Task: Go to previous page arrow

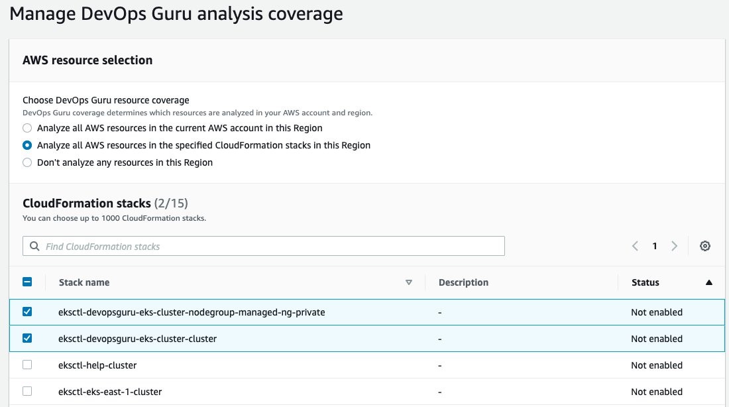Action: click(635, 246)
